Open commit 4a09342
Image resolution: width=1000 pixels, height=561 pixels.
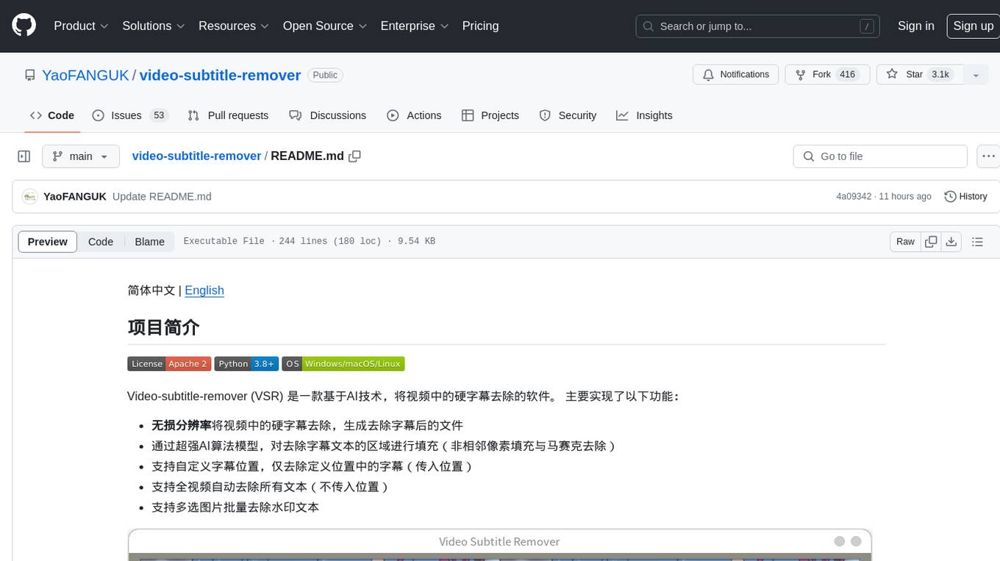tap(853, 197)
